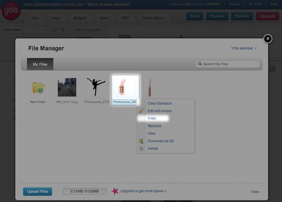The width and height of the screenshot is (282, 202).
Task: Click the New Folder icon
Action: click(39, 87)
